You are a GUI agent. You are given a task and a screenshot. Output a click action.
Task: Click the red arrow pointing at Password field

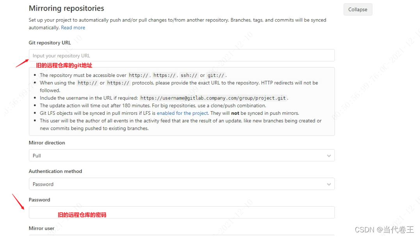coord(18,201)
